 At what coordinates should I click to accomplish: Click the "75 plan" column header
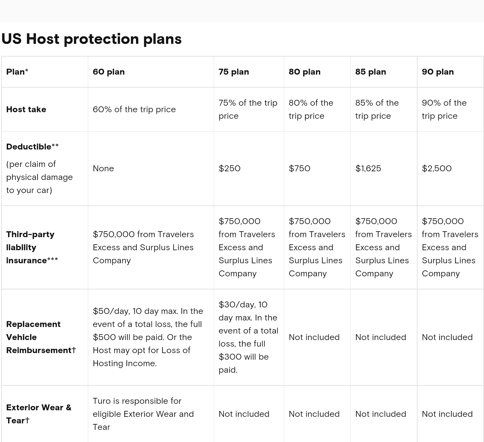[234, 72]
